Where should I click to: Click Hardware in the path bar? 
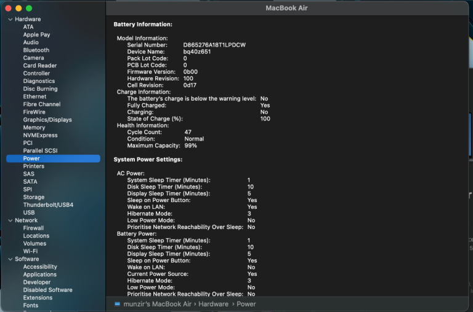[x=213, y=304]
